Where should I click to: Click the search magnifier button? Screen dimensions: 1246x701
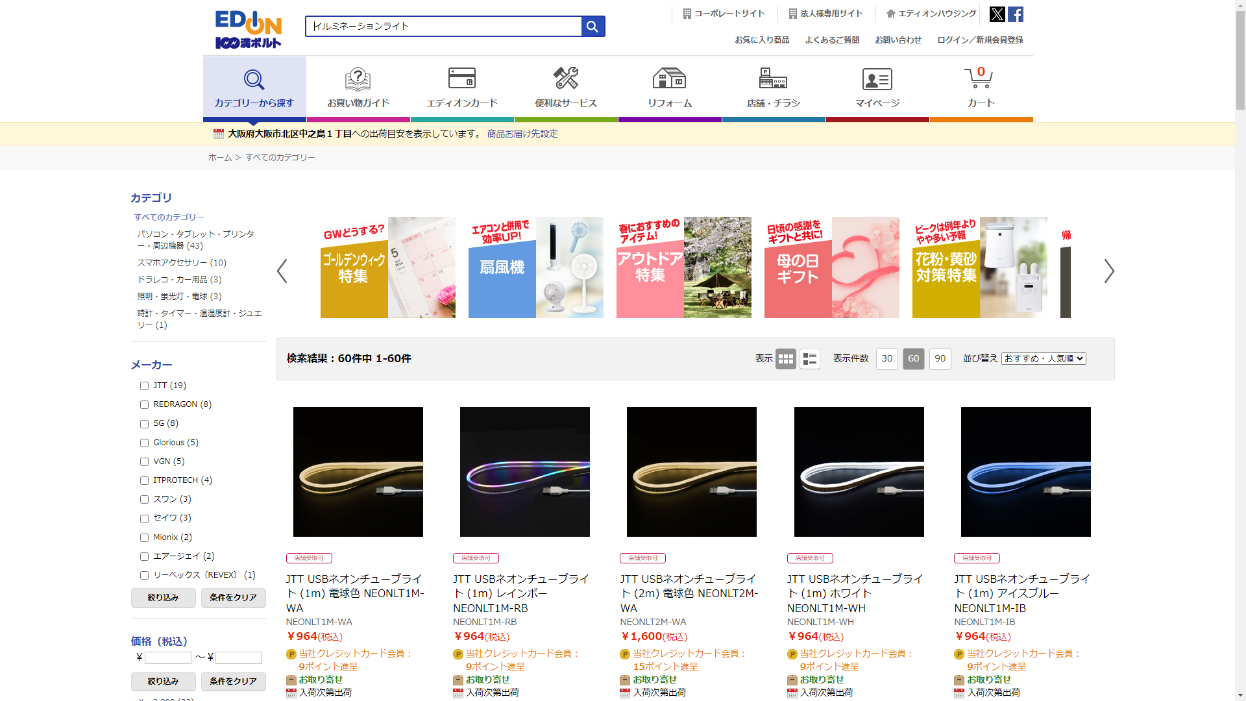tap(592, 27)
